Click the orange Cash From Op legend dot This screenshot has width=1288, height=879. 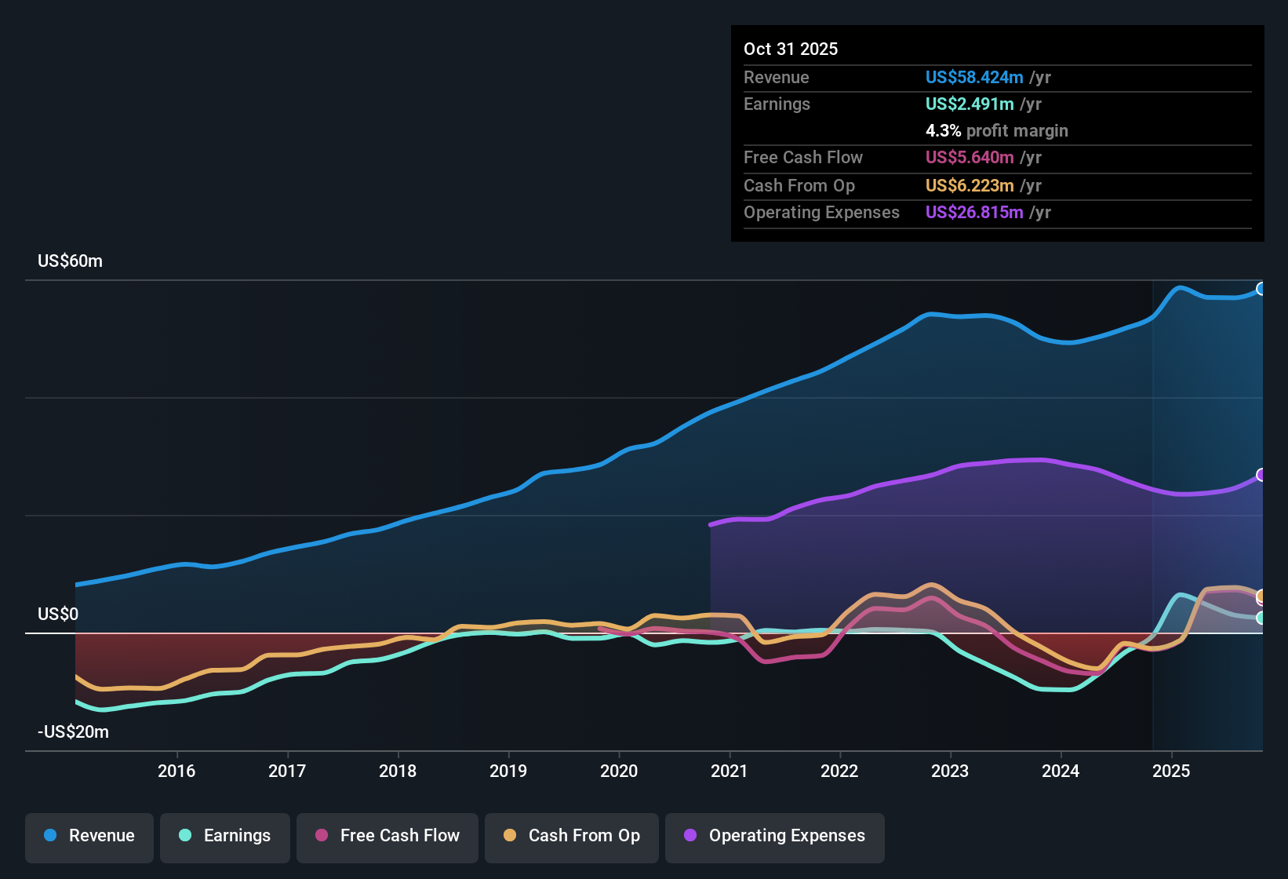pos(508,837)
